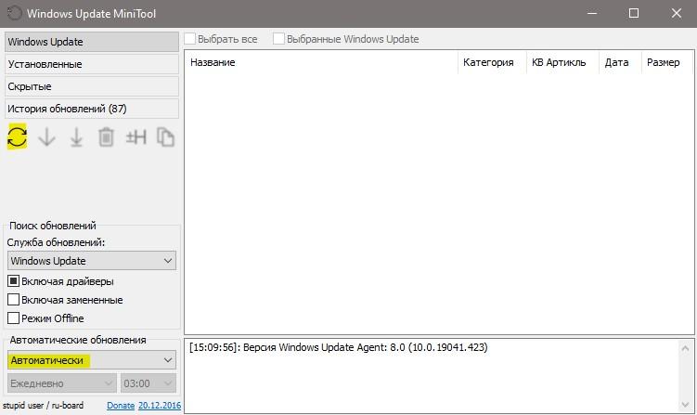Open the Windows Update tab
Image resolution: width=697 pixels, height=415 pixels.
92,42
